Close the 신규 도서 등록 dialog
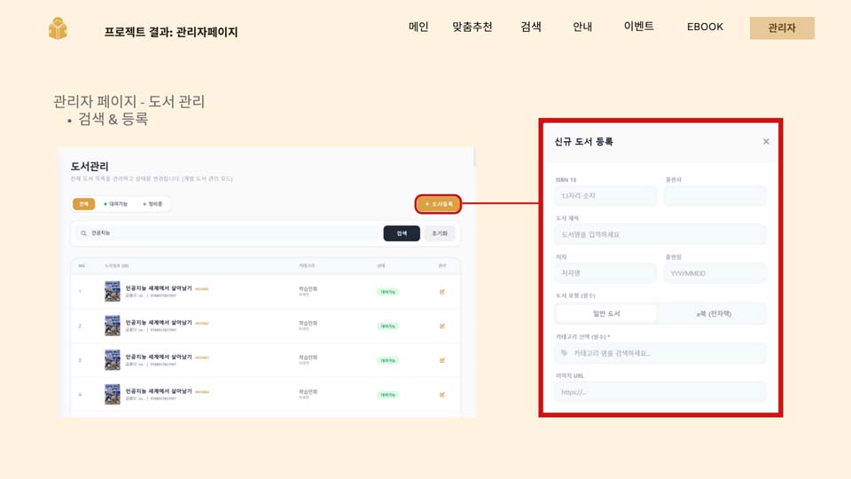Viewport: 851px width, 479px height. point(766,142)
